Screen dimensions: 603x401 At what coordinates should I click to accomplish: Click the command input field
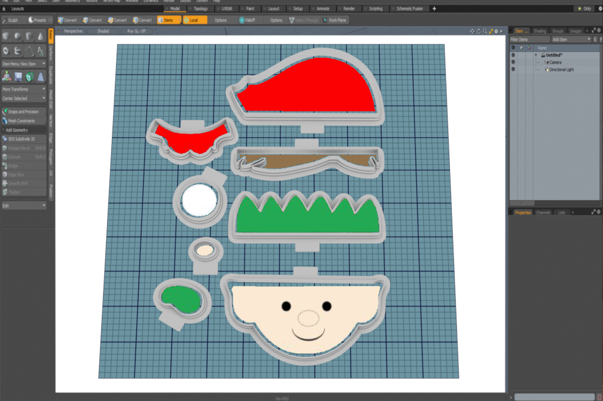pyautogui.click(x=554, y=397)
